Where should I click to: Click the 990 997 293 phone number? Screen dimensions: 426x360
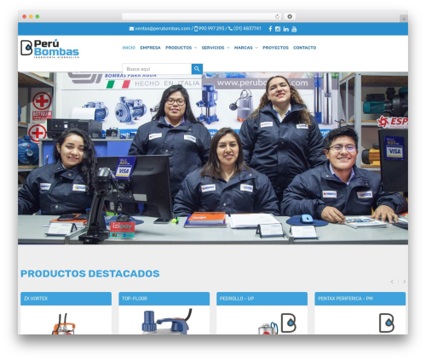[x=211, y=29]
